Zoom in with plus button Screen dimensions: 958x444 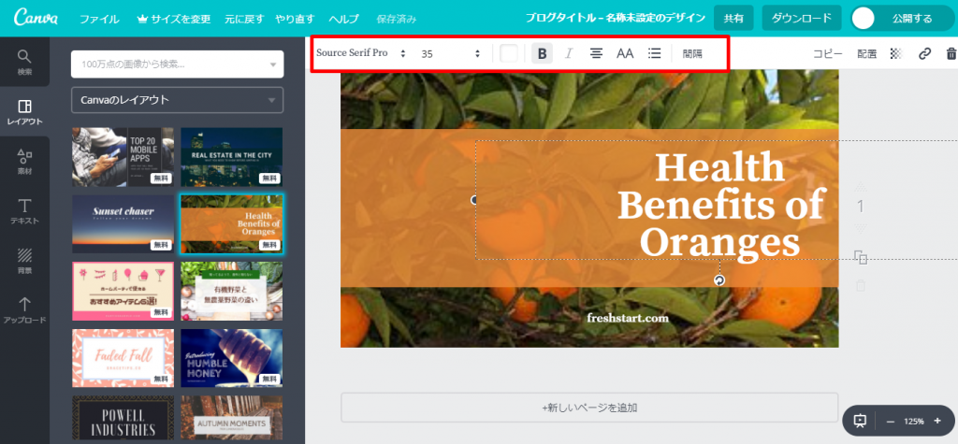[937, 421]
